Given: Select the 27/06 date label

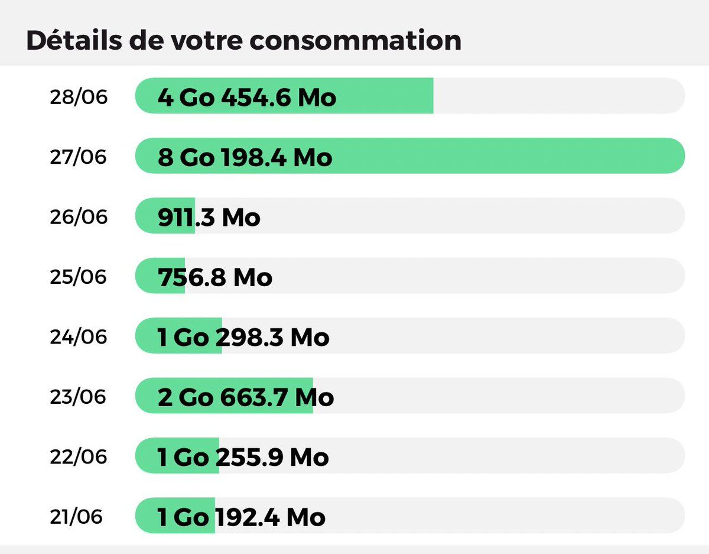Looking at the screenshot, I should point(79,156).
